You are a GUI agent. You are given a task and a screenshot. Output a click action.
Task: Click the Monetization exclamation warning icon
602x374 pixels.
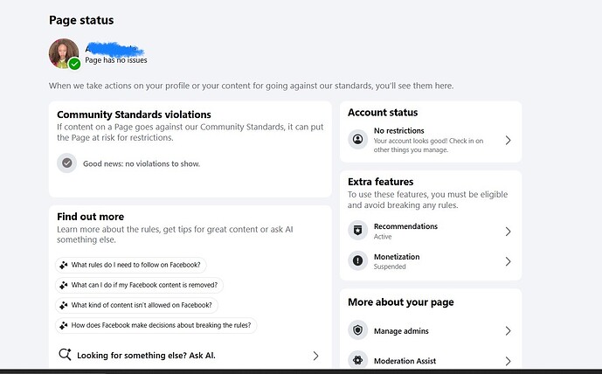pos(358,261)
